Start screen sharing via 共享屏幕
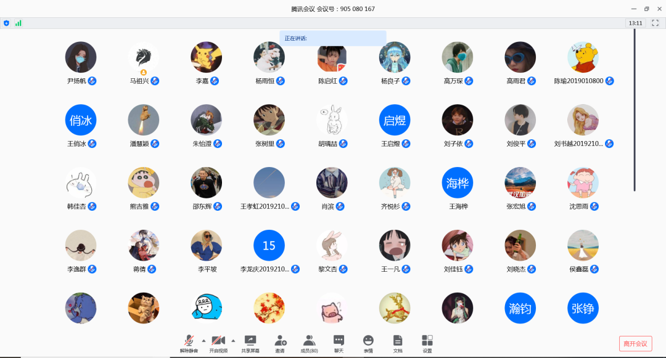The height and width of the screenshot is (358, 666). 250,341
